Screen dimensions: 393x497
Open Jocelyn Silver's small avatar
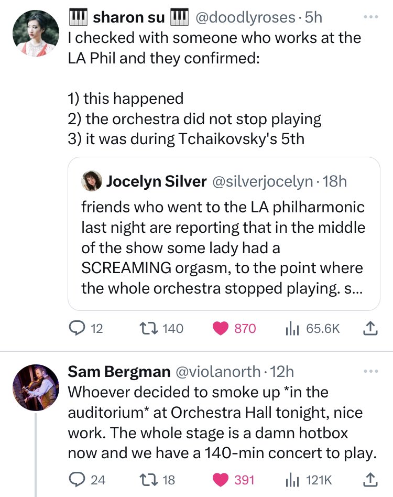pyautogui.click(x=92, y=181)
